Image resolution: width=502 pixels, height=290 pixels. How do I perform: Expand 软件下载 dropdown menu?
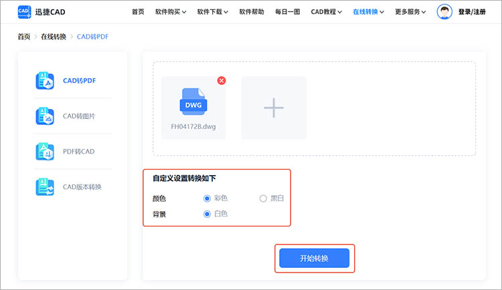tap(213, 12)
